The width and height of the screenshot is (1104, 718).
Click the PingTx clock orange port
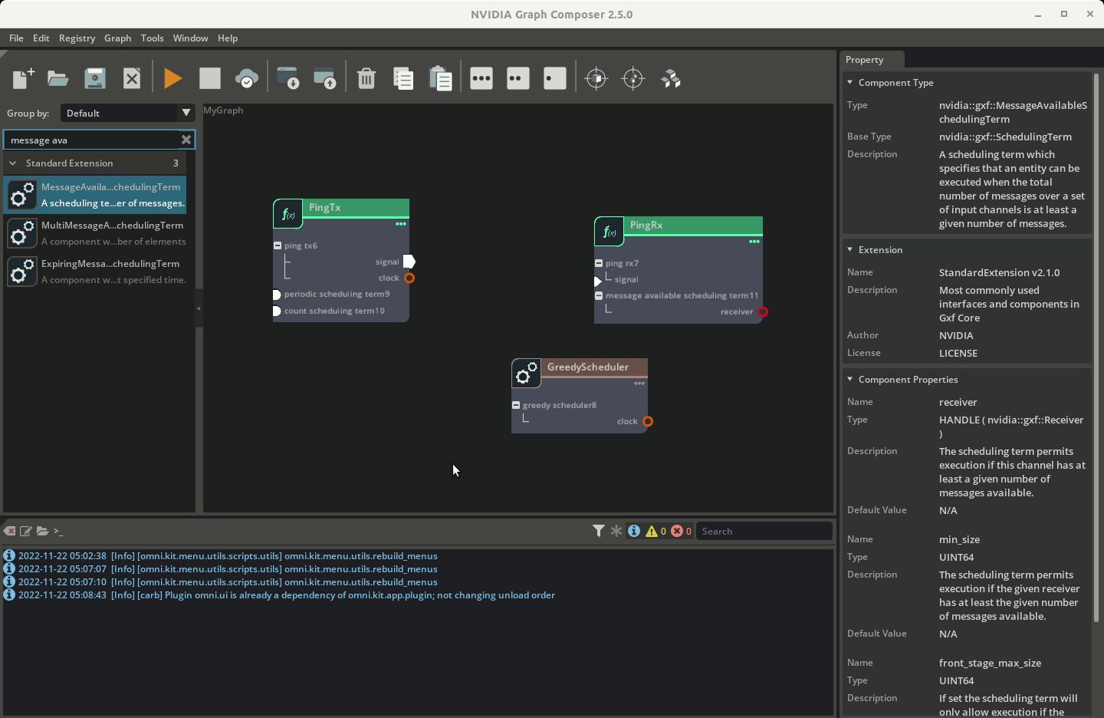click(409, 278)
